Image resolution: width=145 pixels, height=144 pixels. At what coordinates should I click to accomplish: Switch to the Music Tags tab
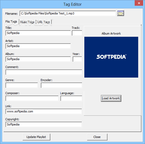coord(27,22)
